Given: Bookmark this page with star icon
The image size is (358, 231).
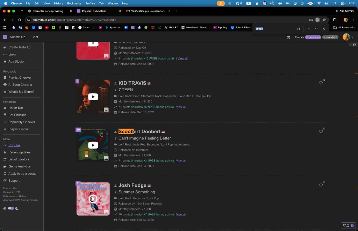Looking at the screenshot, I should pos(324,20).
